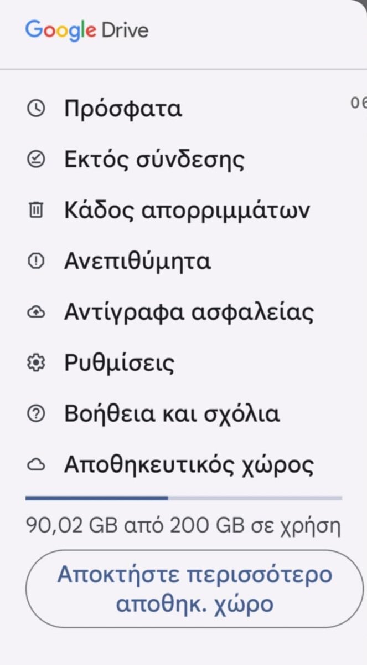This screenshot has width=367, height=665.
Task: Open Βοήθεια και σχόλια
Action: (183, 415)
